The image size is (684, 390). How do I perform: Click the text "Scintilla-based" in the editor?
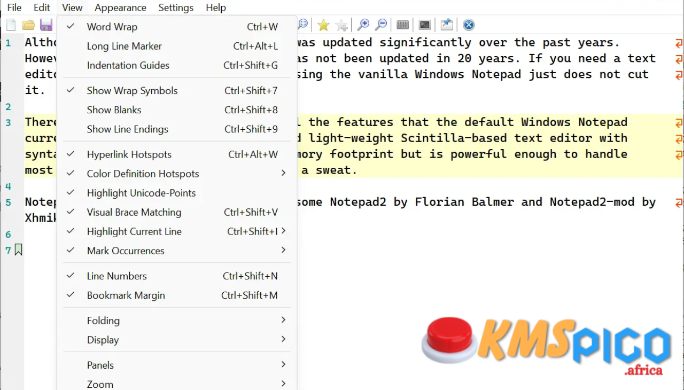coord(454,138)
